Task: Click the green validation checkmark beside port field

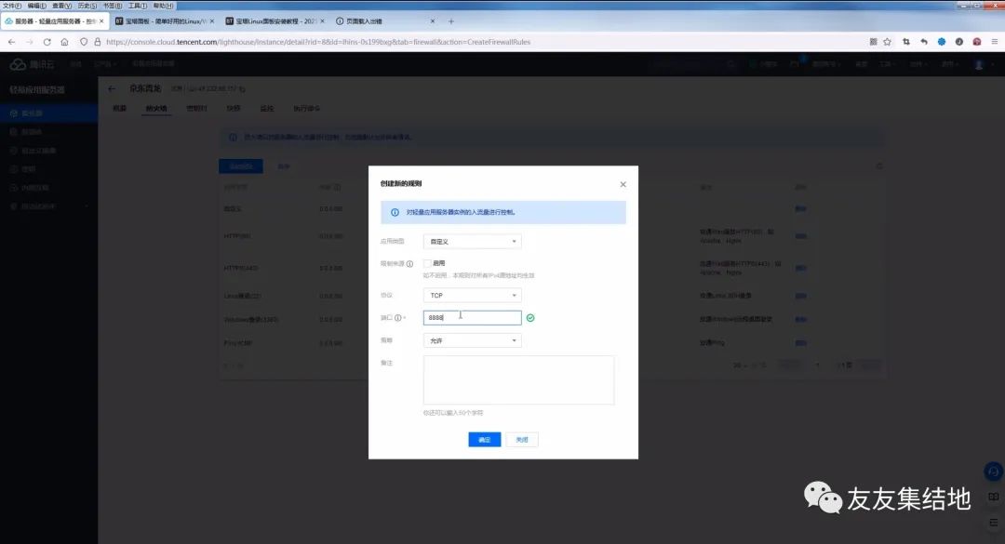Action: [x=530, y=318]
